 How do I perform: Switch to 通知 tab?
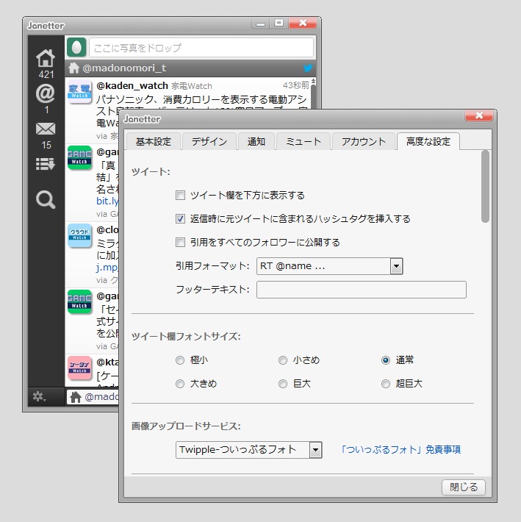(256, 141)
